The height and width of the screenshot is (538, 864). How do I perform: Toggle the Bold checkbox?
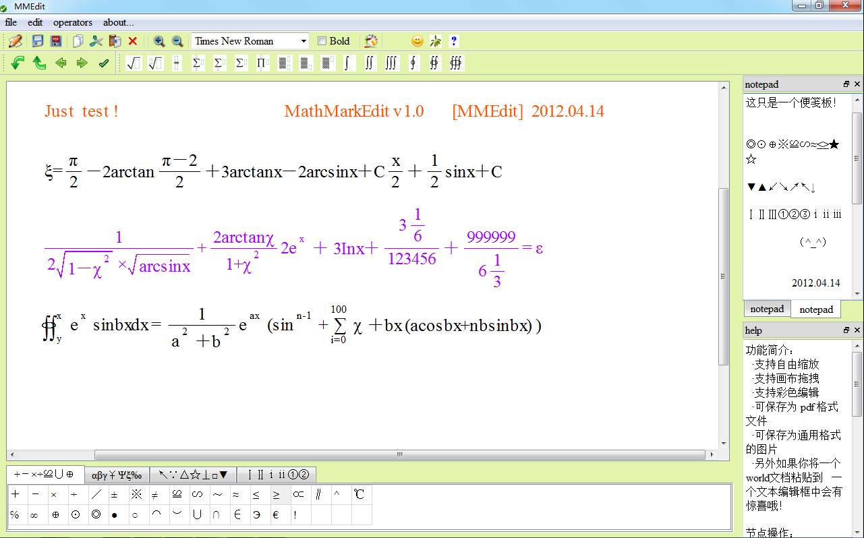322,41
